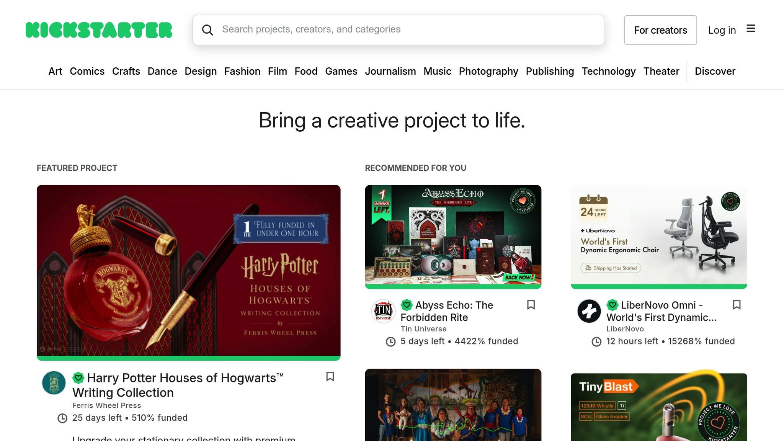Click Project We Love badge beside LiberNovo title
784x441 pixels.
click(612, 305)
